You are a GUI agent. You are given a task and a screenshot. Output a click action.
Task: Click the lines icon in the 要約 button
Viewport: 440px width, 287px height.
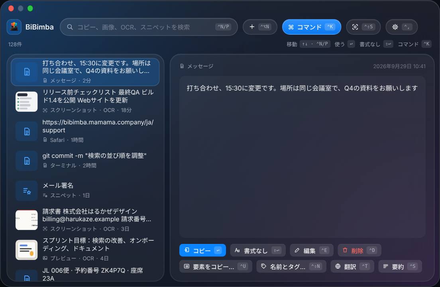[385, 266]
